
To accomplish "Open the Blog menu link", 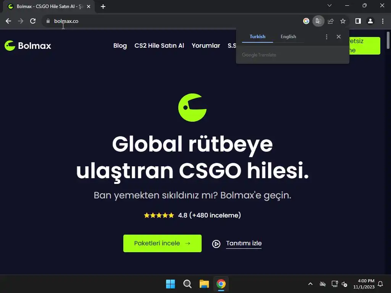I will point(120,46).
